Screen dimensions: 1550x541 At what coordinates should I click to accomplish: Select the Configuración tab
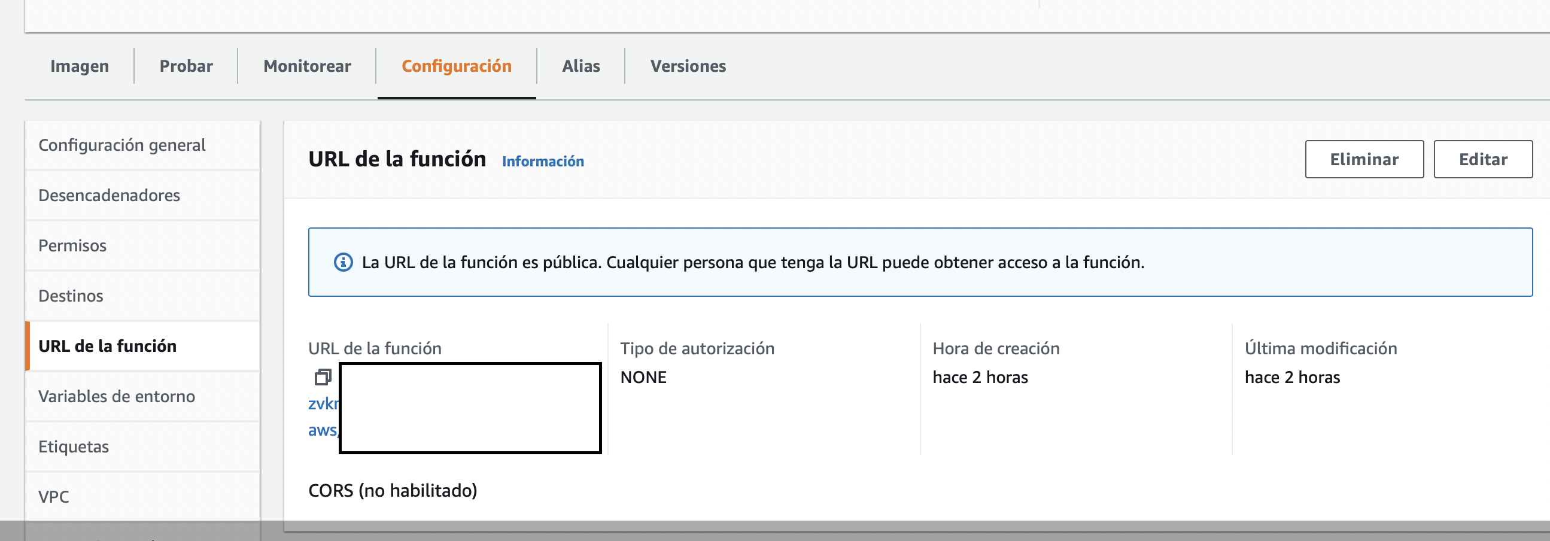[x=456, y=66]
